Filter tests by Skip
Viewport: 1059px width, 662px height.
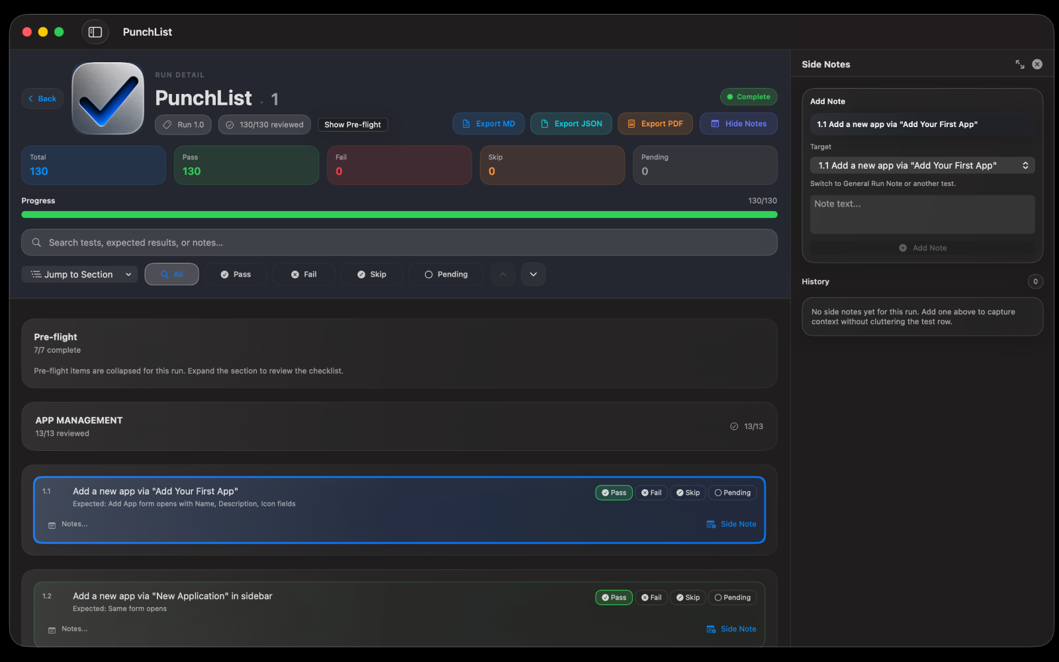371,274
